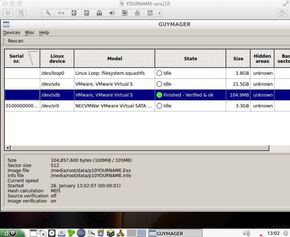Open the blue globe browser icon in the taskbar

pyautogui.click(x=81, y=233)
